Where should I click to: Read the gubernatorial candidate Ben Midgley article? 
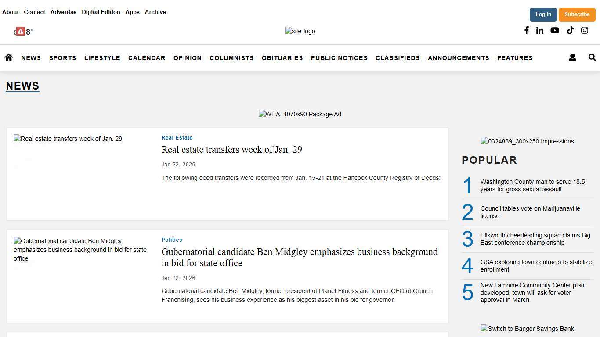coord(299,257)
